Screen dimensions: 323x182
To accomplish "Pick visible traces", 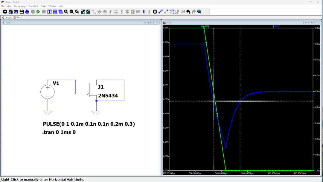I will coord(88,12).
